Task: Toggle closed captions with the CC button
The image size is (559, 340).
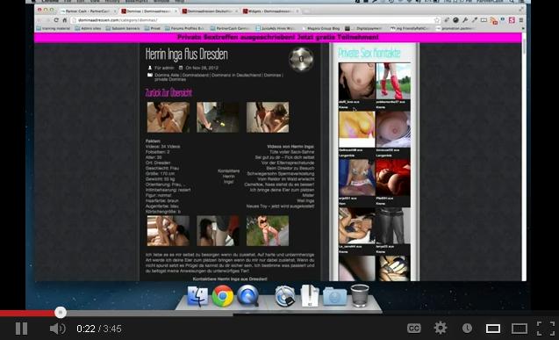Action: (414, 329)
